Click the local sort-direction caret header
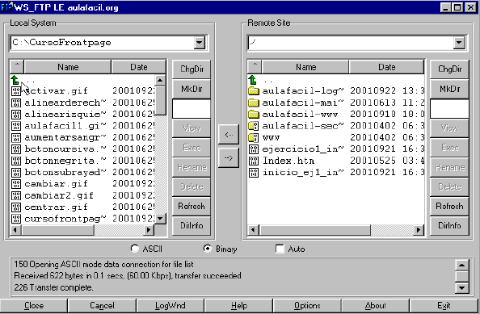The image size is (480, 314). click(17, 67)
